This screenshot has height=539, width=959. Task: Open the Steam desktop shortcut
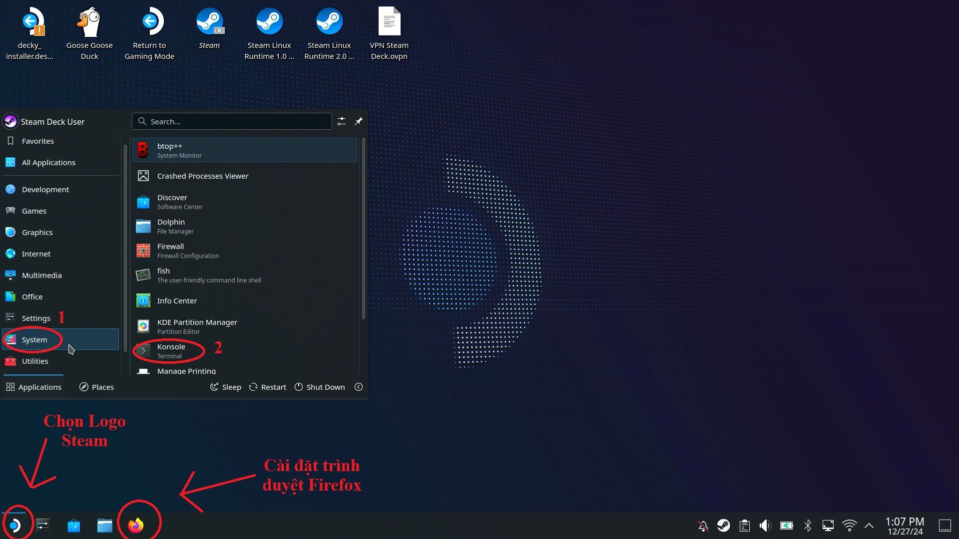209,28
